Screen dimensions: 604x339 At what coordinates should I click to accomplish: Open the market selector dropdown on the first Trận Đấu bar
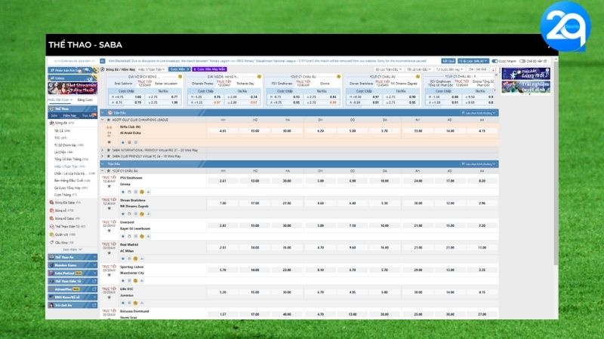[479, 113]
